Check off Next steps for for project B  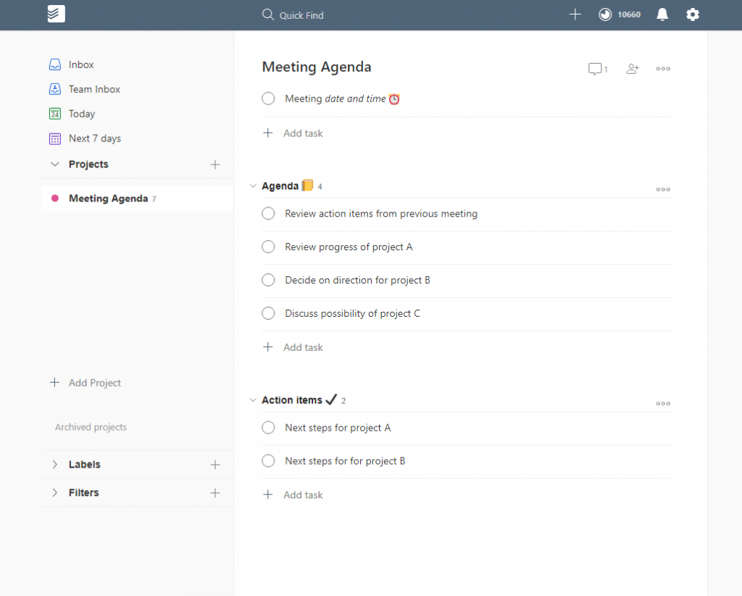tap(268, 461)
